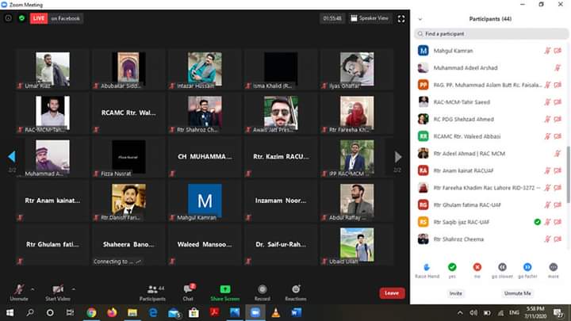The image size is (571, 321).
Task: Expand audio options arrow next to Unmute
Action: (33, 289)
